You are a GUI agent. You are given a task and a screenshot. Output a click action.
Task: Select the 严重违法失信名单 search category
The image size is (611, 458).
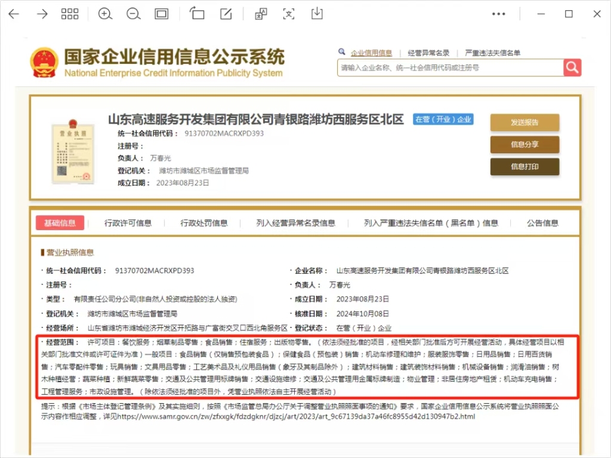pos(492,53)
